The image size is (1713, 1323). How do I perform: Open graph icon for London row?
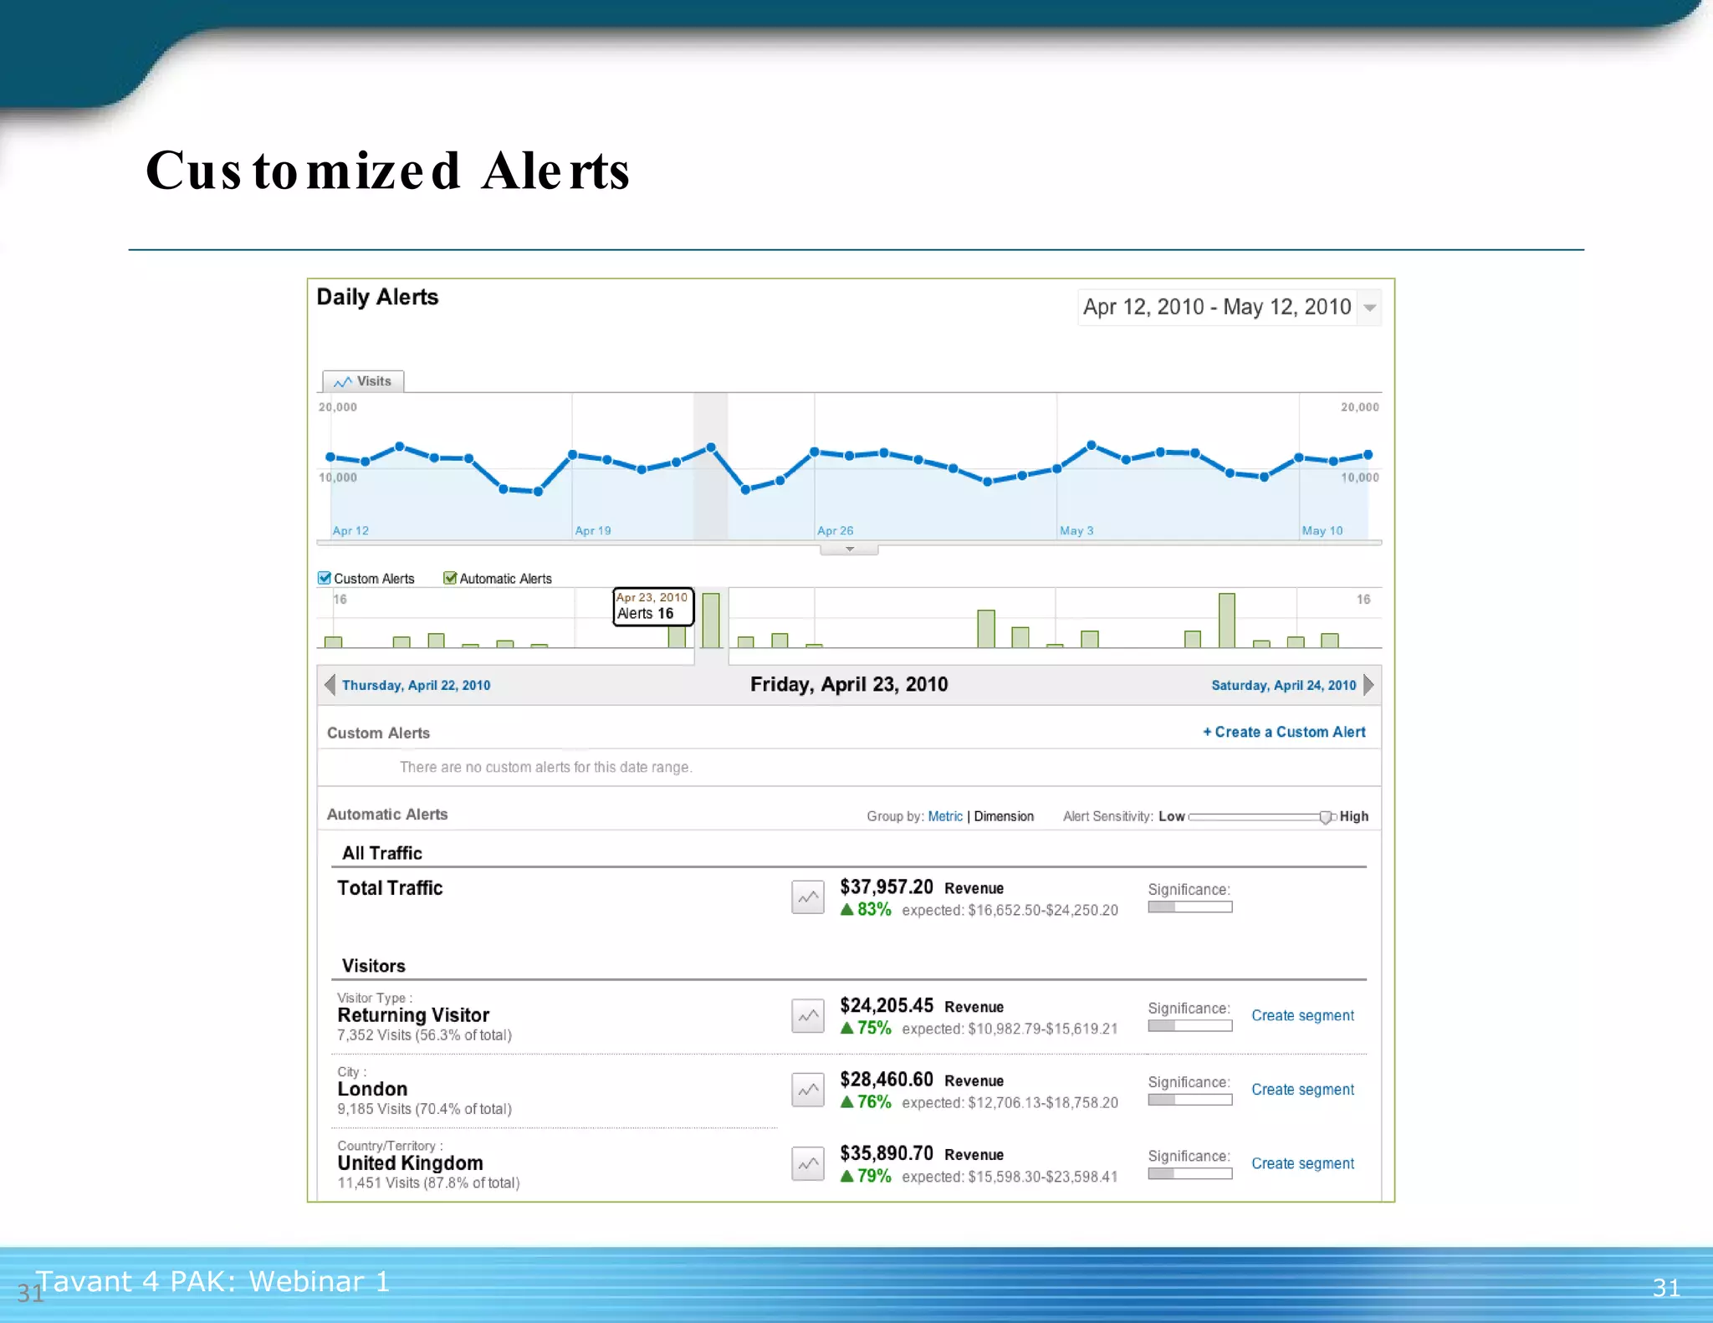click(807, 1090)
